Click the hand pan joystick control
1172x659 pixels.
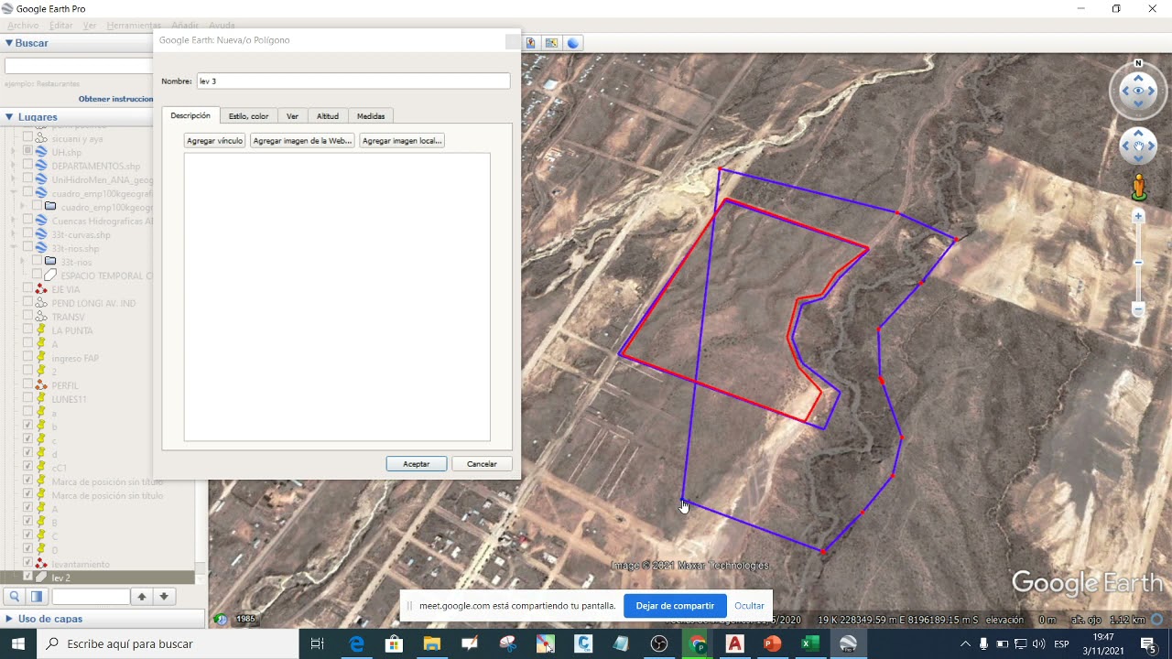point(1138,146)
